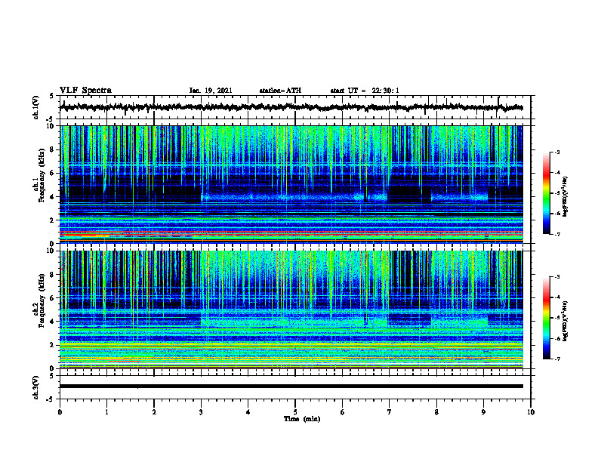Click the "1" tick label on the time axis
The width and height of the screenshot is (598, 462).
(106, 412)
